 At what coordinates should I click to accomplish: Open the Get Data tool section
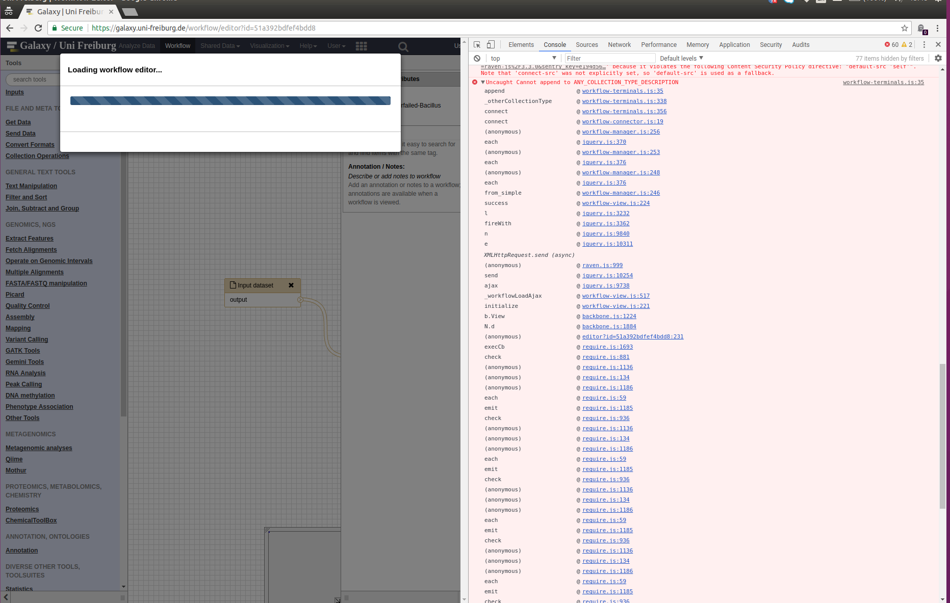[x=18, y=122]
